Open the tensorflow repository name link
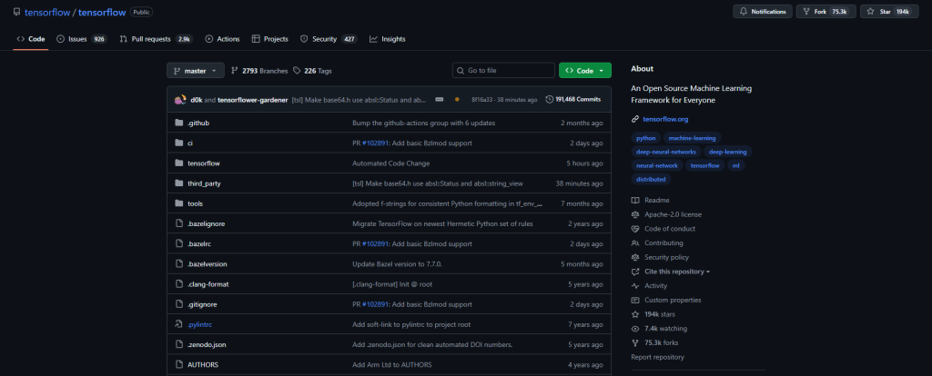Viewport: 932px width, 376px height. click(x=102, y=12)
